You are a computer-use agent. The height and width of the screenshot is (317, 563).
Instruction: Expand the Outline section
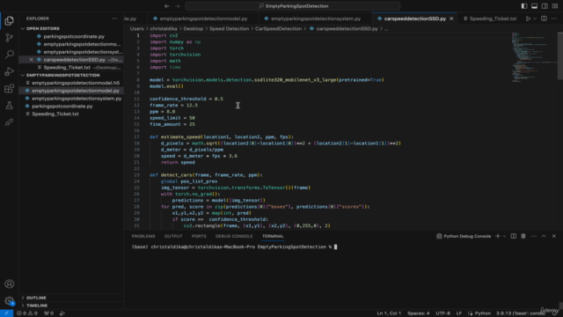(x=36, y=298)
